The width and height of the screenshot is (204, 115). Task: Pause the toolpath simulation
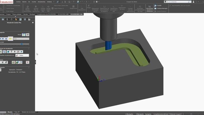coord(11,39)
